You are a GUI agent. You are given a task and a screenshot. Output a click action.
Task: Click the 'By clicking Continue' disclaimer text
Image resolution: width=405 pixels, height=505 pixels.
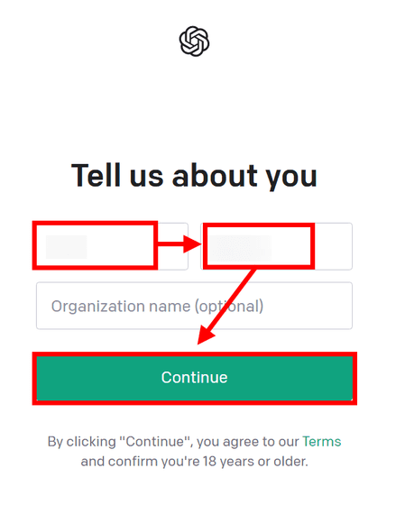click(194, 452)
